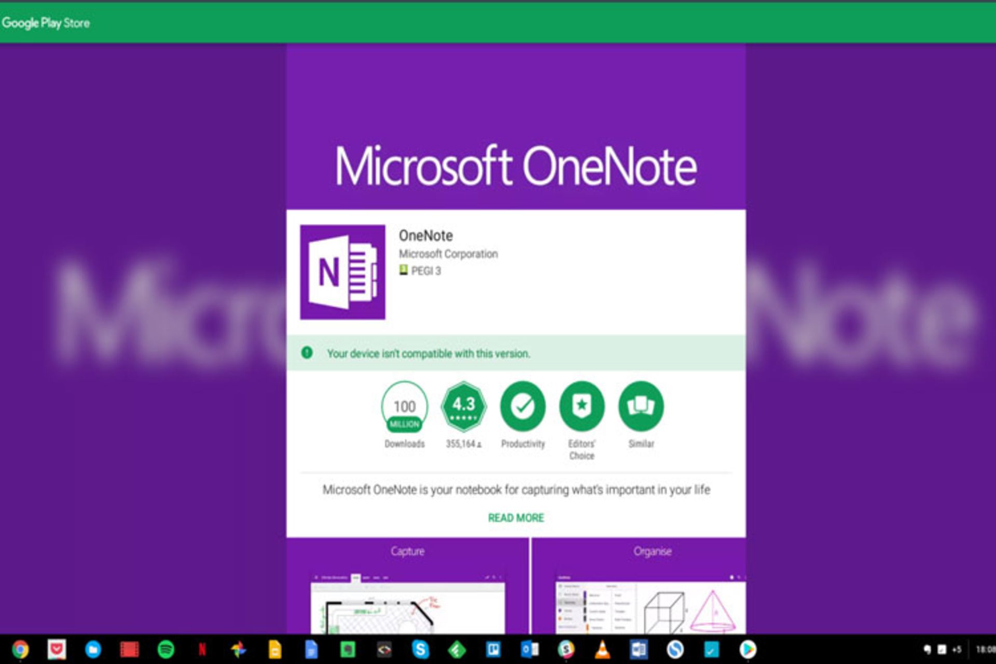Click the incompatible device message text
Image resolution: width=996 pixels, height=664 pixels.
point(428,353)
